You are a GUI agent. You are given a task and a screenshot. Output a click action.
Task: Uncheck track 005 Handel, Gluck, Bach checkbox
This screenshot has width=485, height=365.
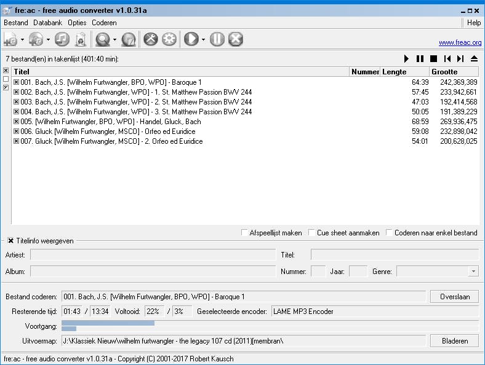tap(17, 122)
